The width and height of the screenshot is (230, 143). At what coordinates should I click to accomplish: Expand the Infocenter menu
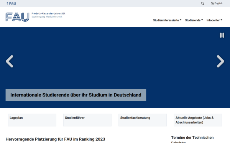(214, 20)
